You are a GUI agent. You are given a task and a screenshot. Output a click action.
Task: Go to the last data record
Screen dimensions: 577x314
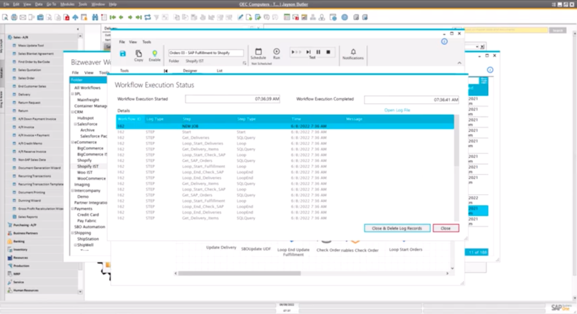point(139,17)
